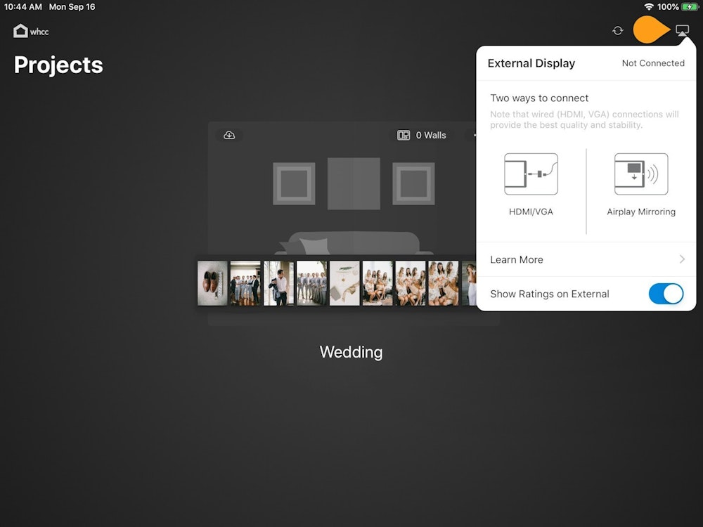
Task: Check the battery icon in status bar
Action: 690,7
